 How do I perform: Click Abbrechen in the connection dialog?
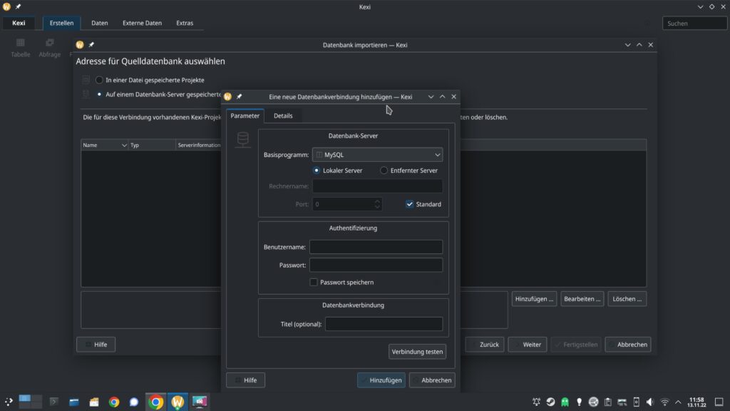(x=432, y=380)
